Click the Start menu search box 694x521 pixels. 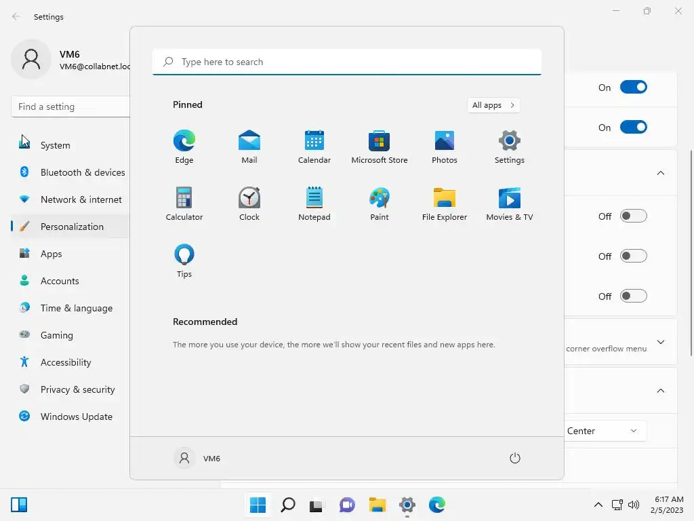(x=347, y=62)
